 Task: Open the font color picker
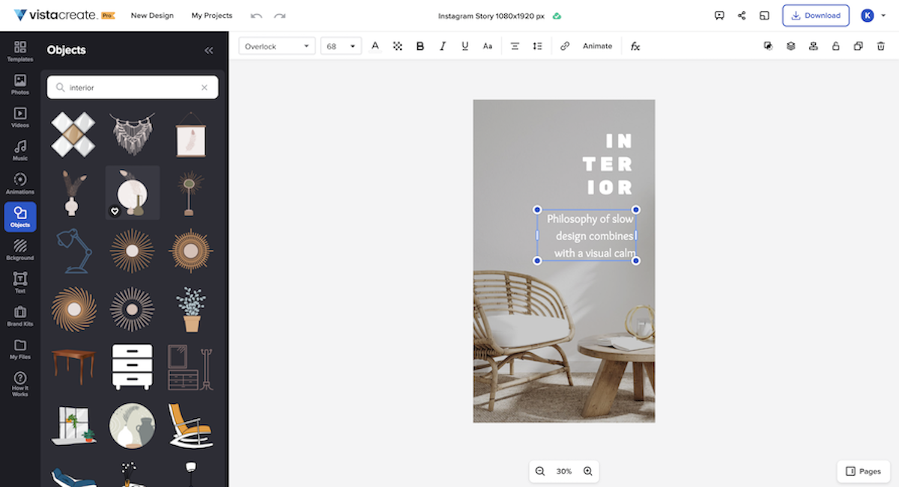[x=375, y=46]
